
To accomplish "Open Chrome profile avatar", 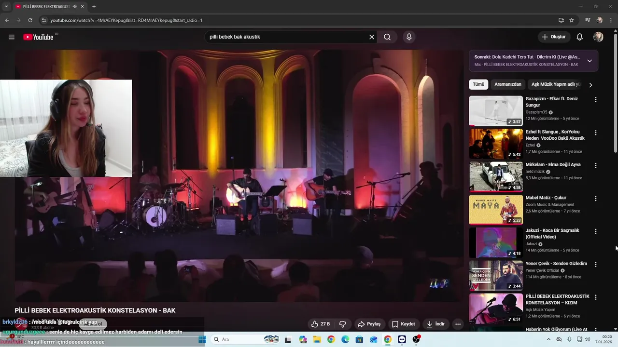I will 599,20.
